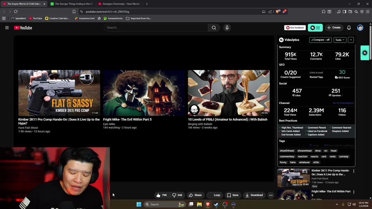The height and width of the screenshot is (209, 372).
Task: Open the Brave VPN shield icon
Action: (x=362, y=12)
